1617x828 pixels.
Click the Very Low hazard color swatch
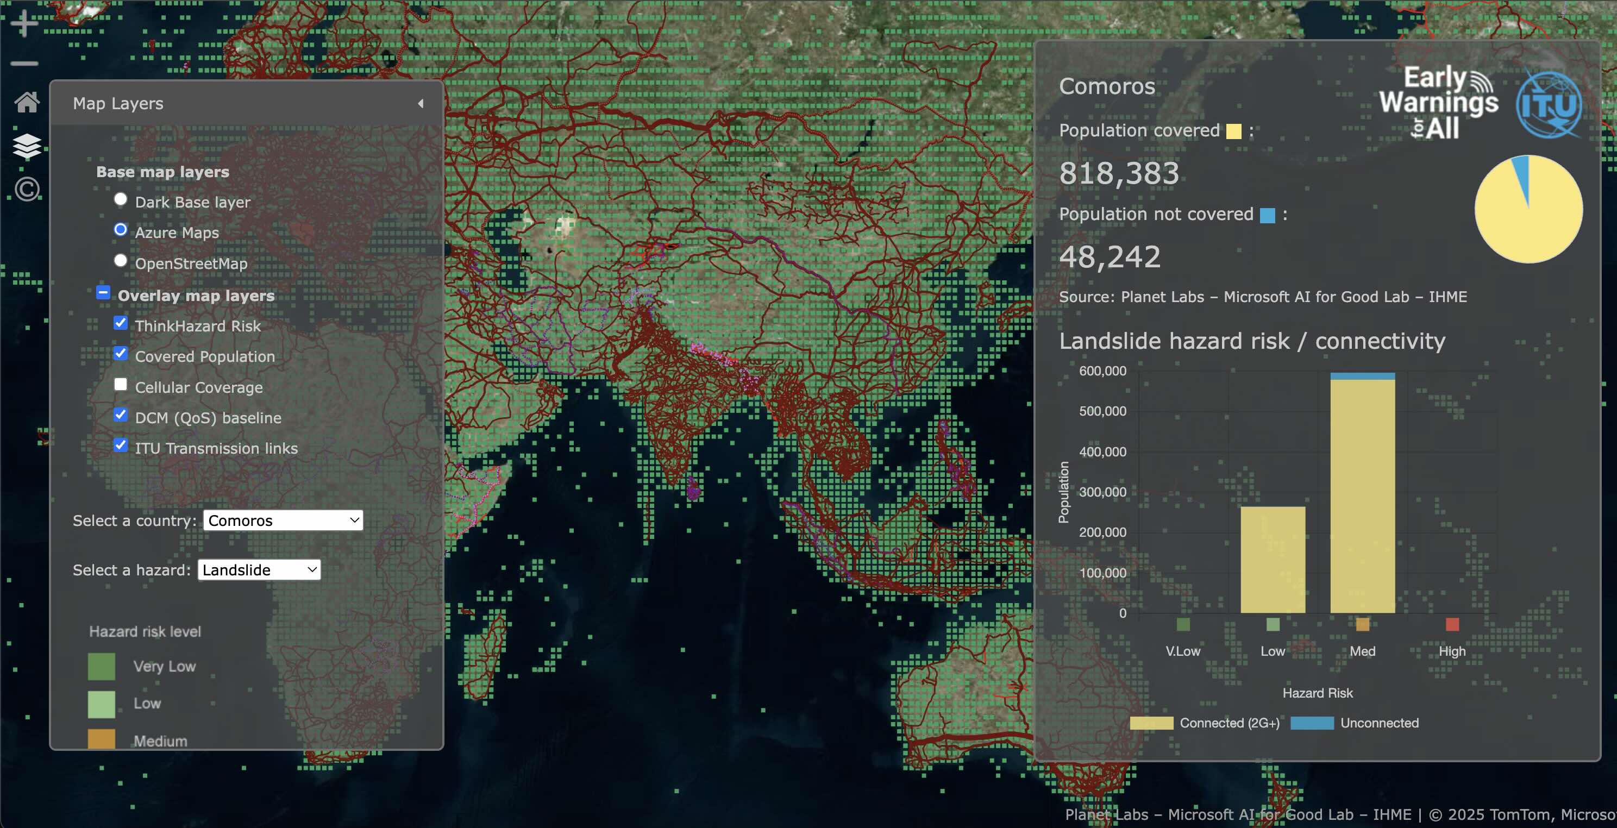(102, 666)
